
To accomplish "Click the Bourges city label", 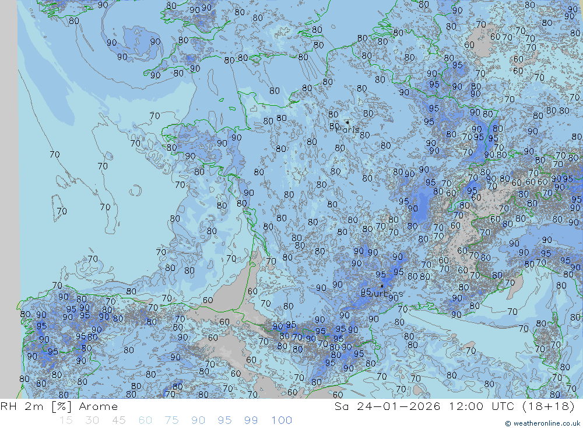I will click(382, 294).
